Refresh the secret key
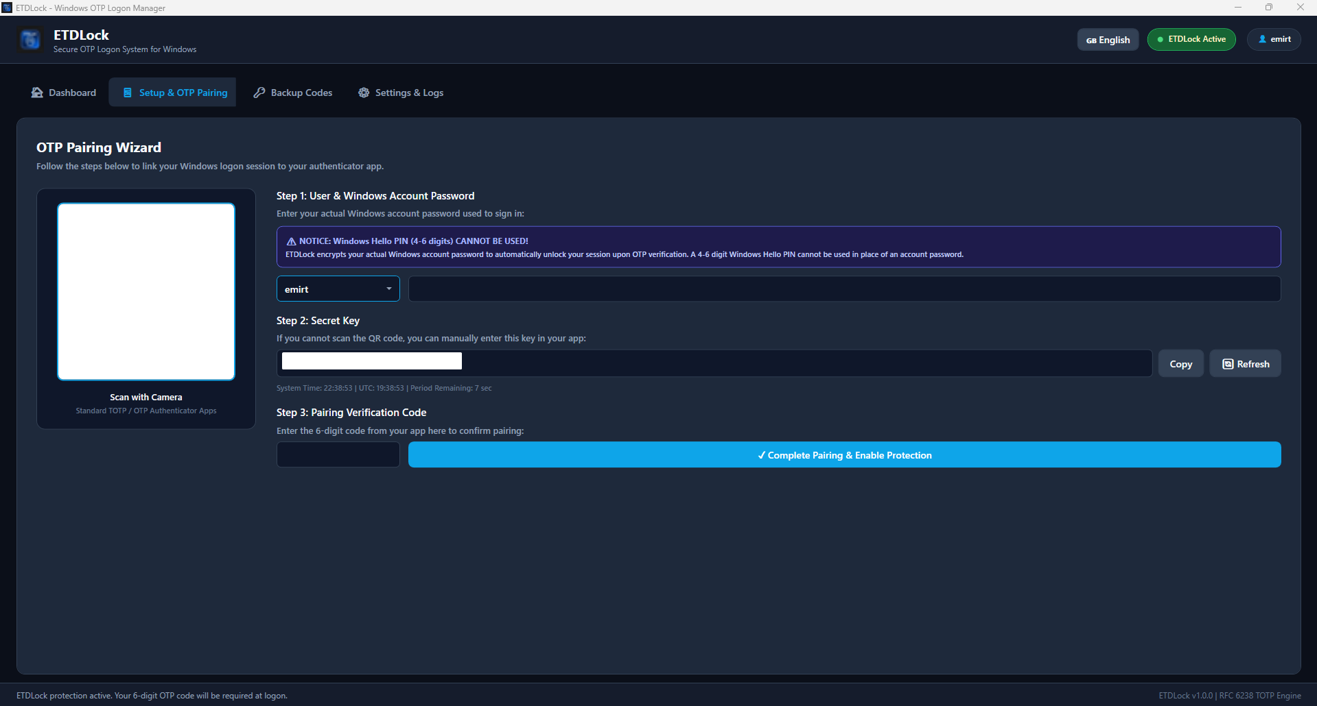1317x706 pixels. point(1246,364)
